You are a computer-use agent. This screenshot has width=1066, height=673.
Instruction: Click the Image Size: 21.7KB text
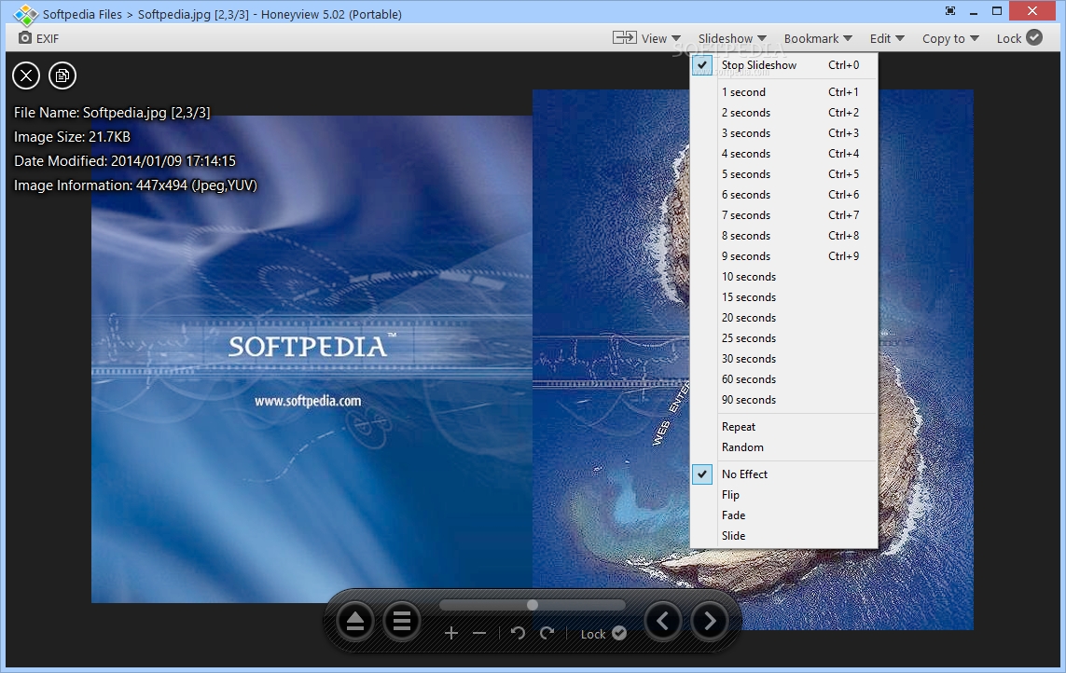(x=72, y=137)
